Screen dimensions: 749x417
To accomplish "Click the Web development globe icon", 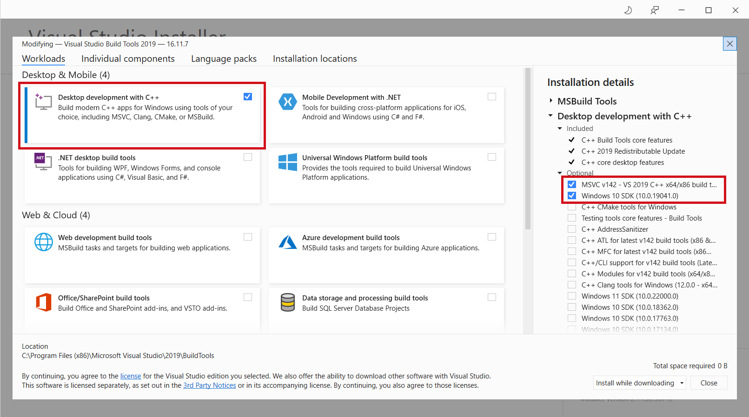I will 44,242.
